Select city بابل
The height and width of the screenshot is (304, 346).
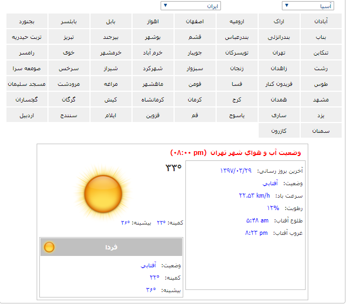[x=111, y=21]
